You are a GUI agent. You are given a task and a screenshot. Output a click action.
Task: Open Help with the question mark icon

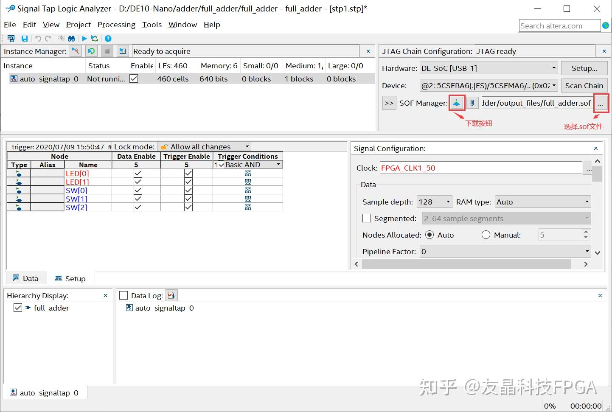pyautogui.click(x=108, y=38)
